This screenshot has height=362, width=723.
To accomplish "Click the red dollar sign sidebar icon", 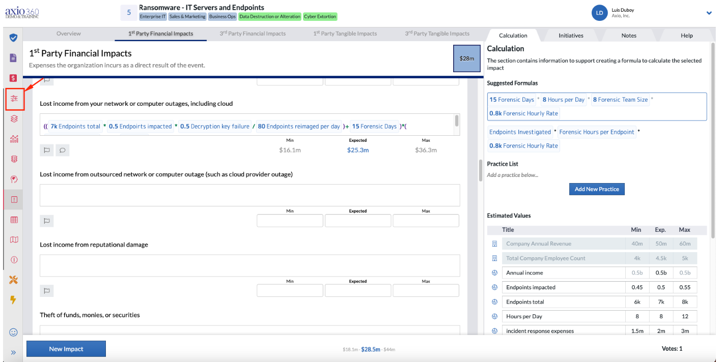I will tap(14, 78).
